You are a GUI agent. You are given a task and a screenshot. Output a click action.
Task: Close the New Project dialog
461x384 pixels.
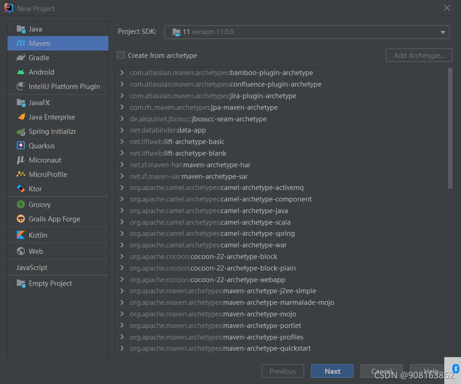447,8
